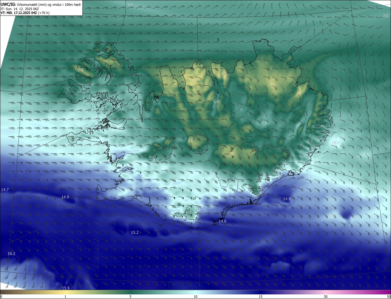Click the 2.6 value label on the map
The width and height of the screenshot is (391, 299).
pyautogui.click(x=190, y=141)
